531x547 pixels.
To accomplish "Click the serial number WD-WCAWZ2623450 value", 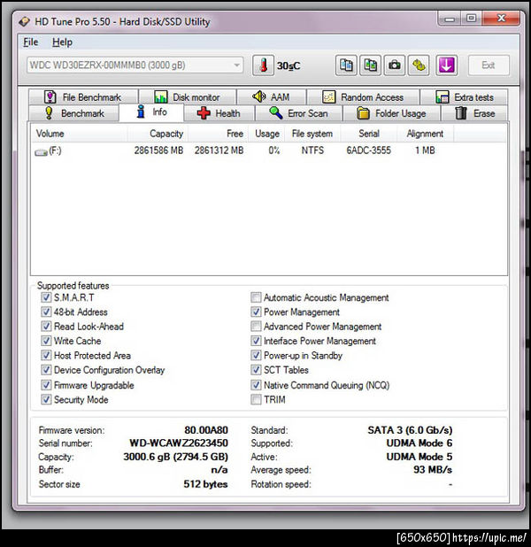I will pos(179,443).
